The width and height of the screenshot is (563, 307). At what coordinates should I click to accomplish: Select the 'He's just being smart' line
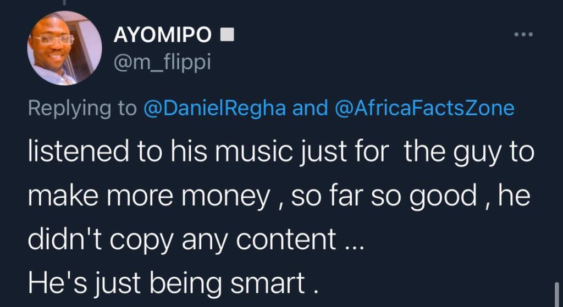point(173,284)
